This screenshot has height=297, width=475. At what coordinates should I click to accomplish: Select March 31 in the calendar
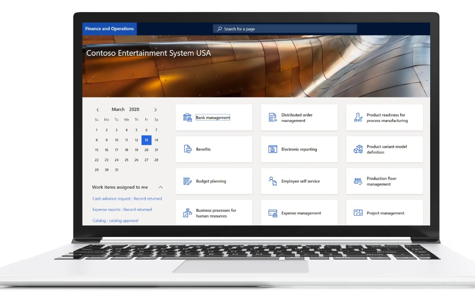(x=117, y=170)
